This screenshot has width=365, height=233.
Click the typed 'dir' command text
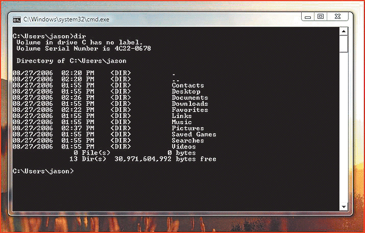click(80, 37)
